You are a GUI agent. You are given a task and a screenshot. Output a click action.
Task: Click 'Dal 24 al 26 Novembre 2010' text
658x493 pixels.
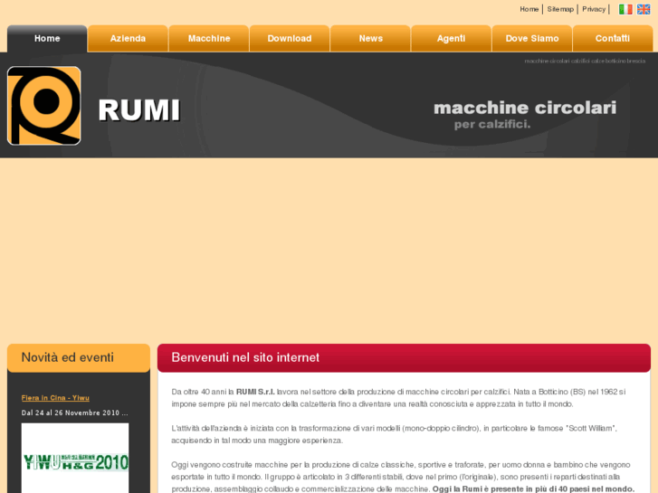(x=75, y=412)
